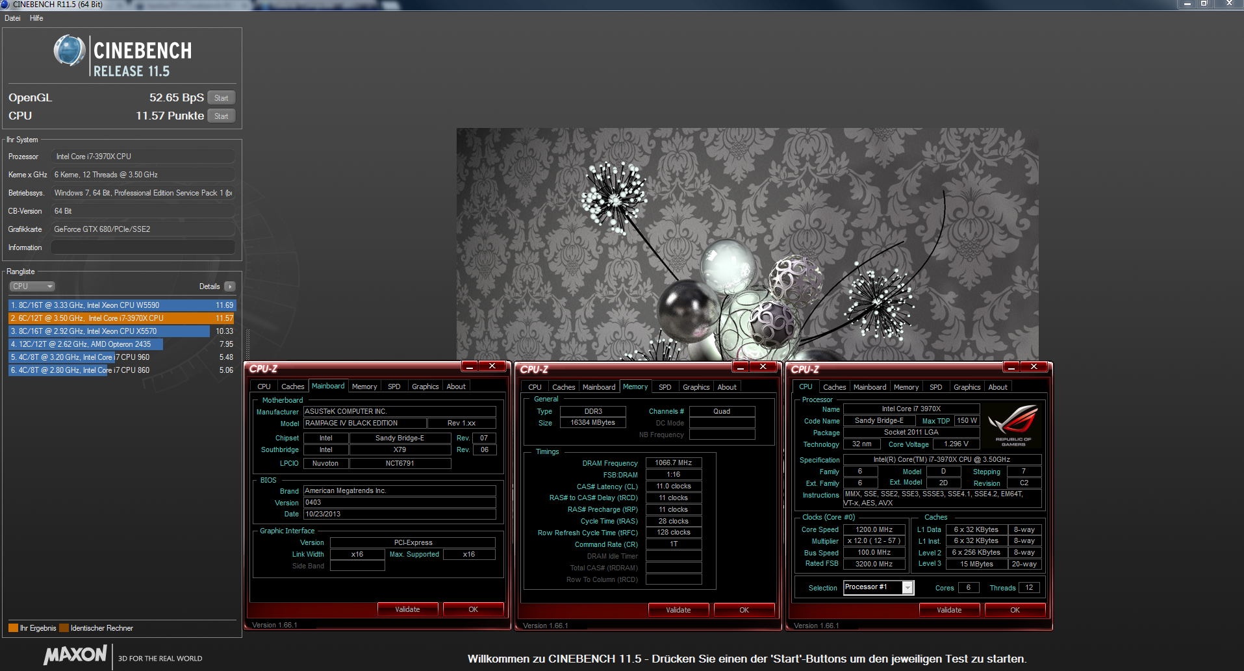Viewport: 1244px width, 671px height.
Task: Click the orange Ihr Ergebnis legend swatch
Action: pos(13,628)
